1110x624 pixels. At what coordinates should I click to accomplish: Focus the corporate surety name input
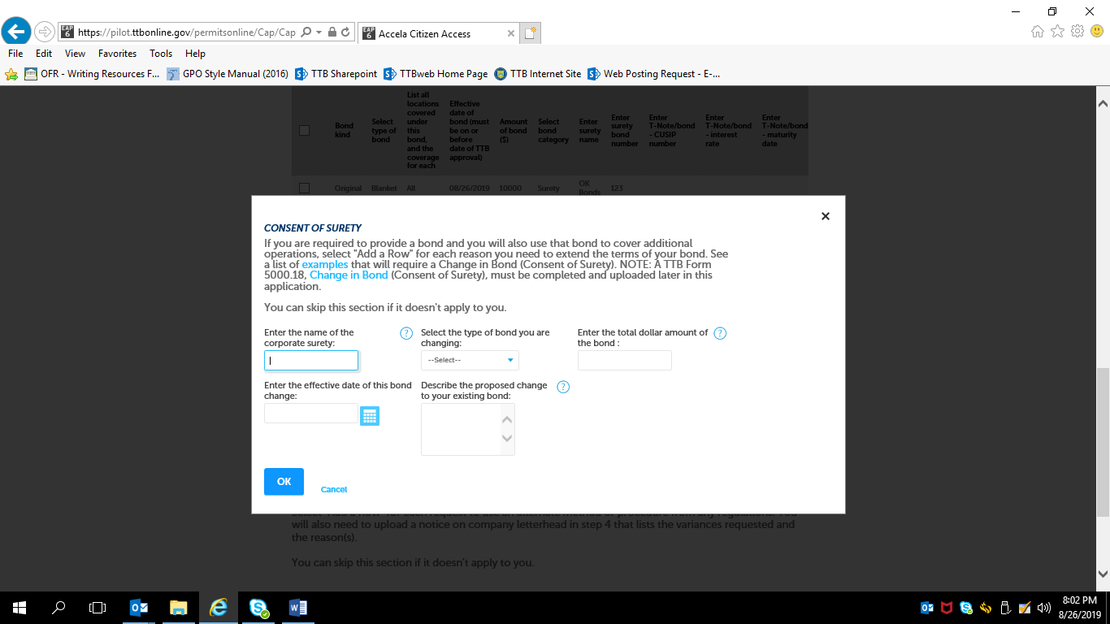coord(311,360)
